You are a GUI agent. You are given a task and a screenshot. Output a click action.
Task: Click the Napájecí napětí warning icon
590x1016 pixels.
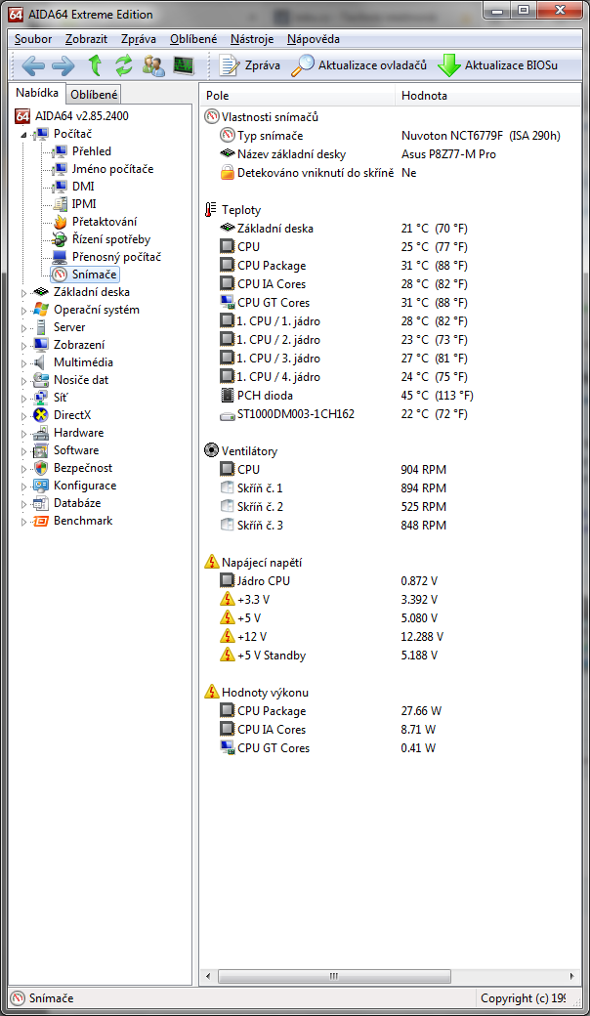(211, 562)
